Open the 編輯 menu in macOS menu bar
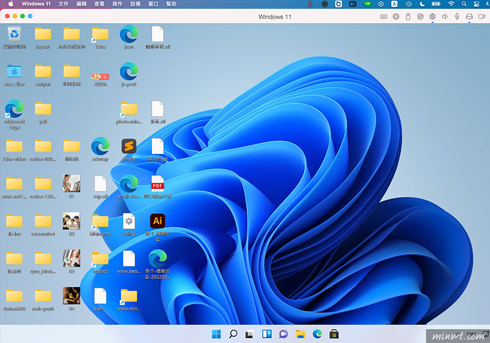 click(x=81, y=4)
